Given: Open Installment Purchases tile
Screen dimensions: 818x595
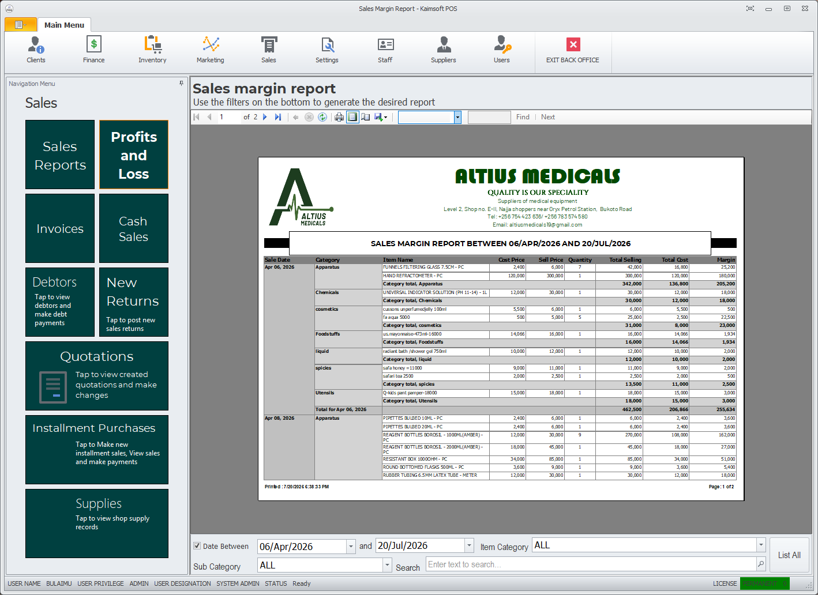Looking at the screenshot, I should coord(97,450).
